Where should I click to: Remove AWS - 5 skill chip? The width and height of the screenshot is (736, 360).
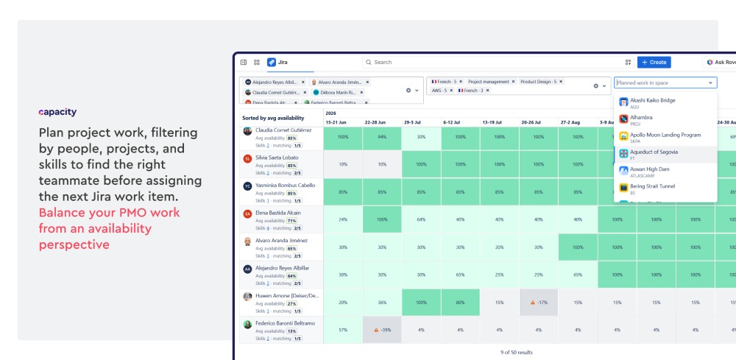coord(451,90)
